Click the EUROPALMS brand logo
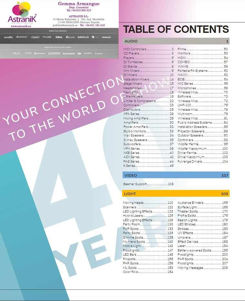Viewport: 245px width, 301px height. point(83,37)
